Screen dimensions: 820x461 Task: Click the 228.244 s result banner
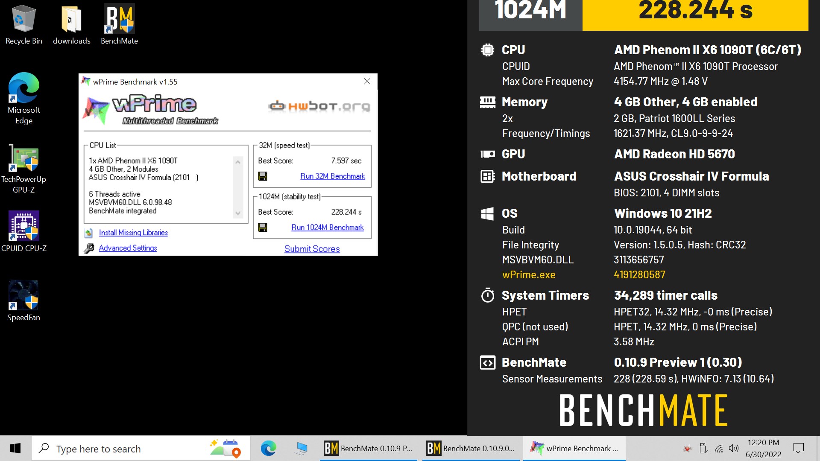[x=695, y=15]
